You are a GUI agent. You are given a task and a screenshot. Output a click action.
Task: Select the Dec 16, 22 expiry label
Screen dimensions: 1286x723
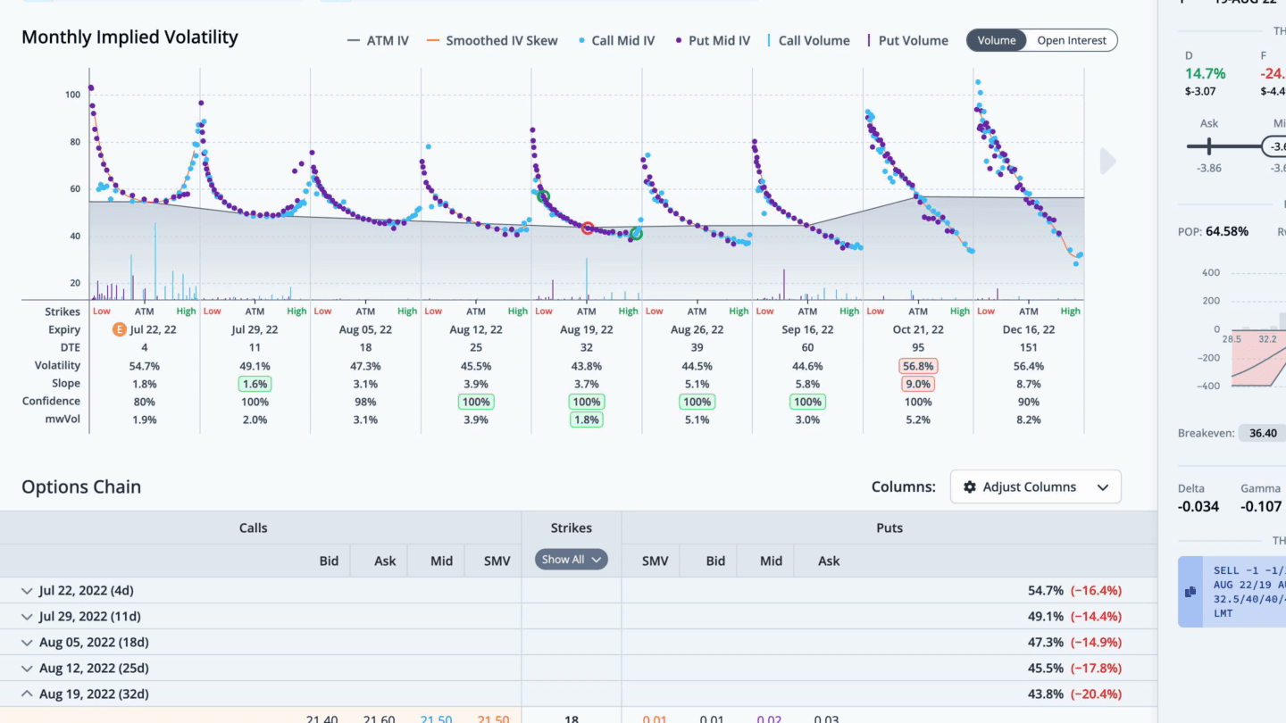point(1029,329)
